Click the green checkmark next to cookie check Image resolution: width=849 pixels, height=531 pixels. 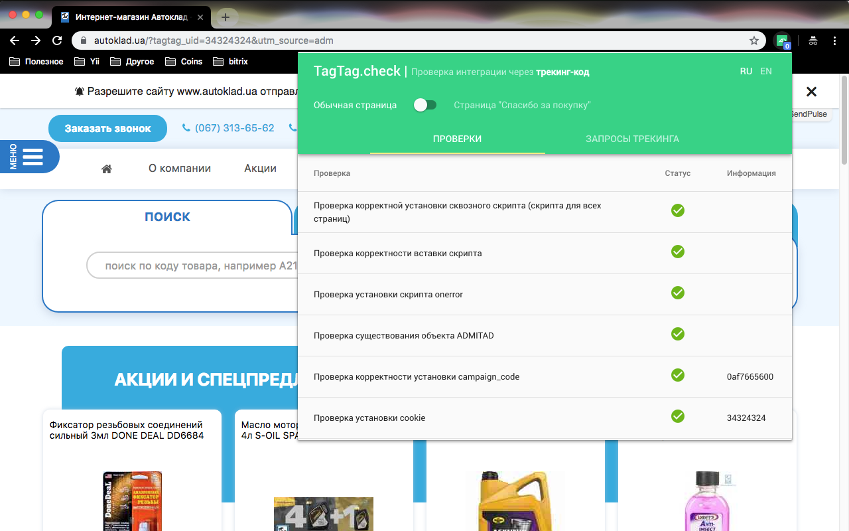677,416
